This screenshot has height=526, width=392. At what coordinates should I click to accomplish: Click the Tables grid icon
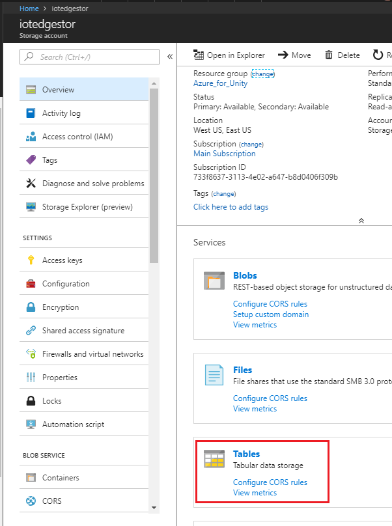coord(214,459)
